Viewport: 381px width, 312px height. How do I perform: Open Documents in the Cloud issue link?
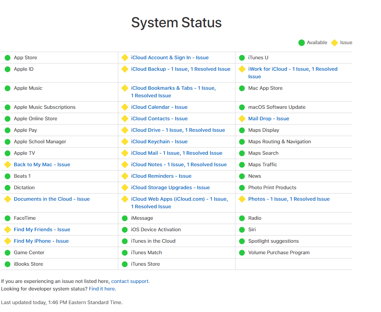pyautogui.click(x=52, y=199)
